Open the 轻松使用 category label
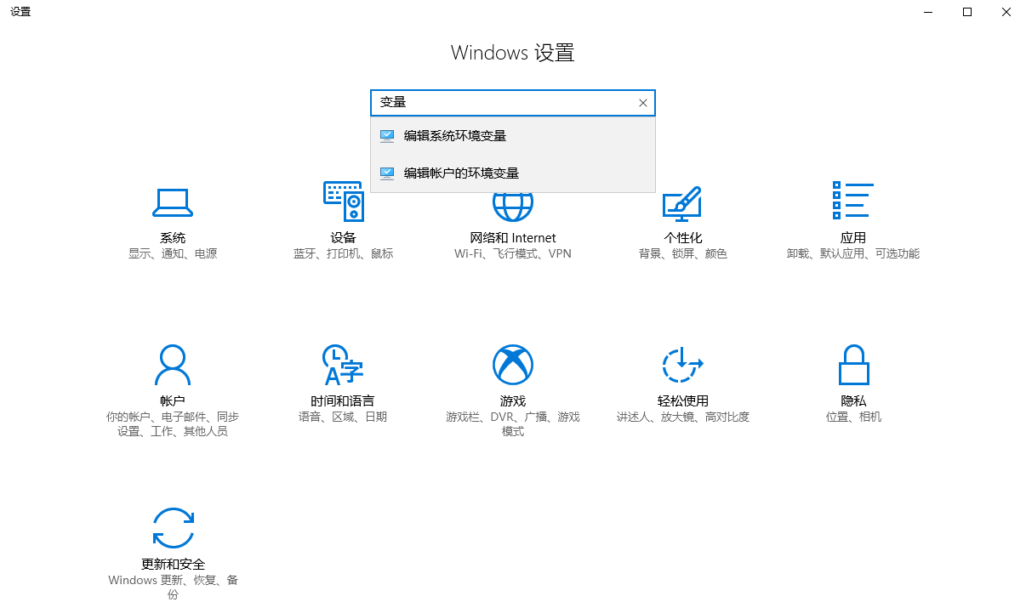1026x602 pixels. 683,401
